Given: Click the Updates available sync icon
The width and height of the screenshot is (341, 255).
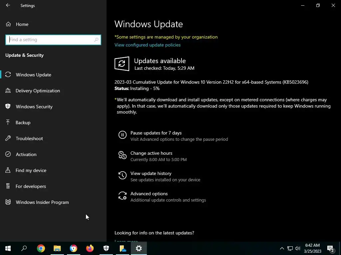Looking at the screenshot, I should pos(122,64).
